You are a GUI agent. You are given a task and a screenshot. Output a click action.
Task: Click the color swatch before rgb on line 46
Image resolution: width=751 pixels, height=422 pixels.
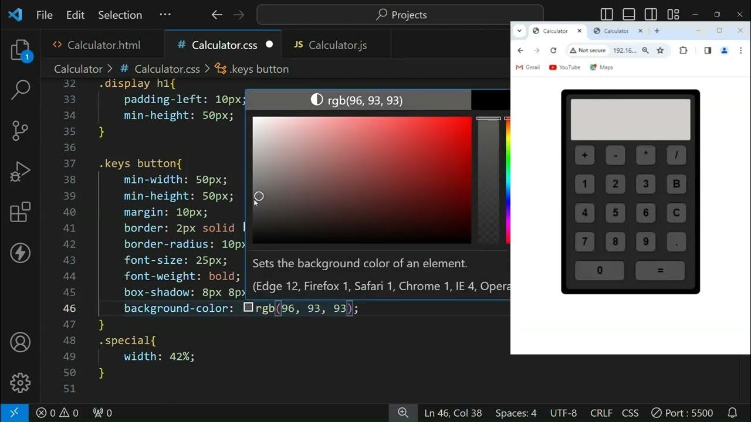248,307
